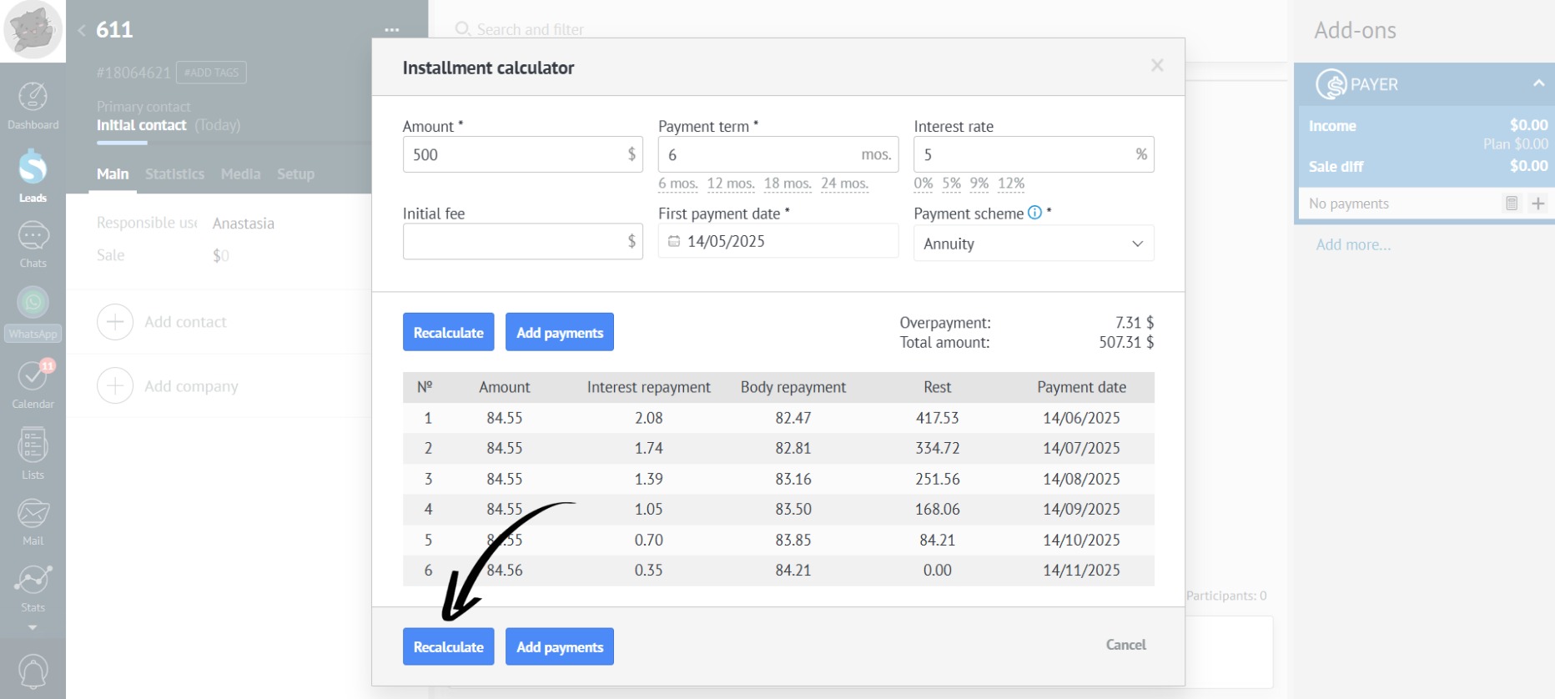
Task: Click the plus icon in PAYER payments
Action: [1537, 204]
